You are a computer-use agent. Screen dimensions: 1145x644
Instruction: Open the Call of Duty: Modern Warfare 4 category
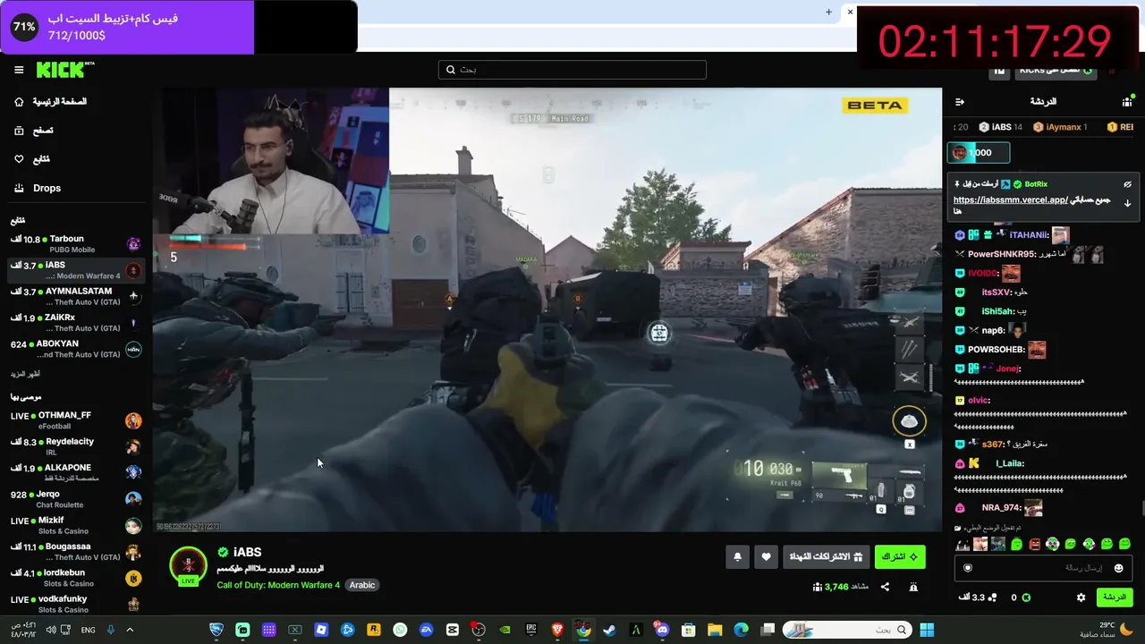click(278, 585)
